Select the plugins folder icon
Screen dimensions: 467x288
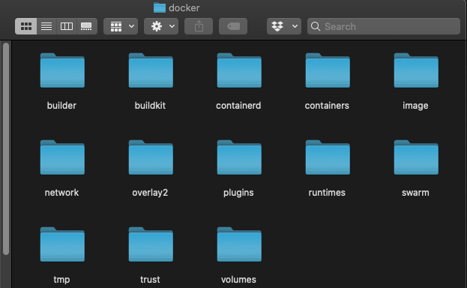(239, 157)
